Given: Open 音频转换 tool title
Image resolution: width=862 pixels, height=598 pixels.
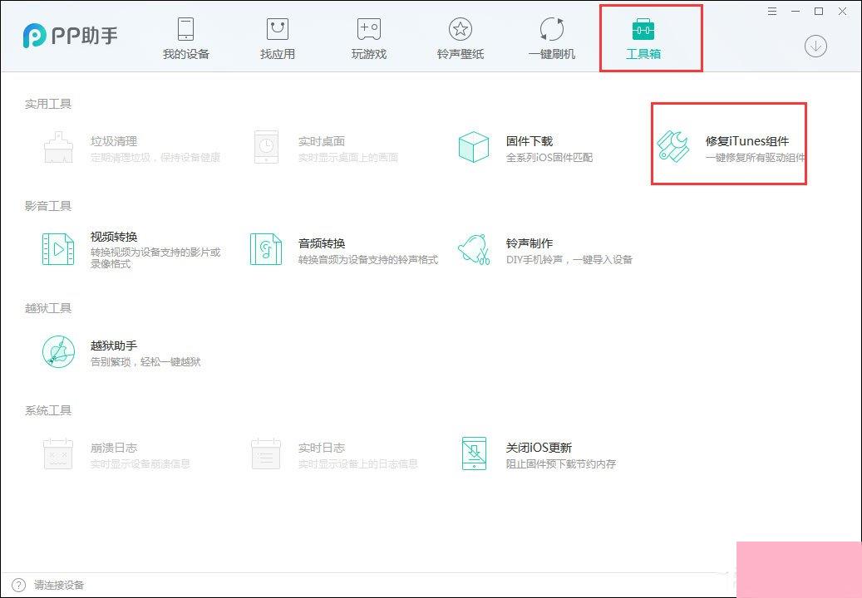Looking at the screenshot, I should 322,243.
